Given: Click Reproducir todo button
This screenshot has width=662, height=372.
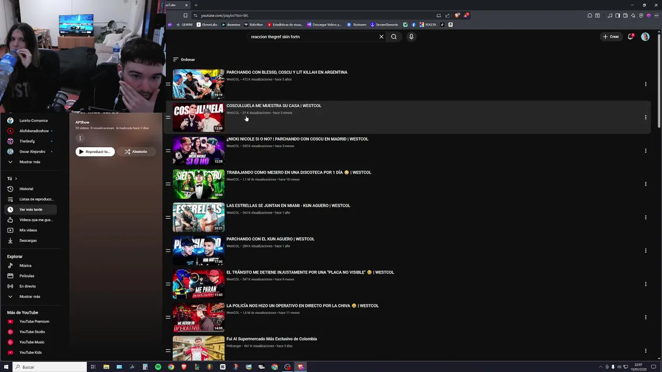Looking at the screenshot, I should click(95, 151).
